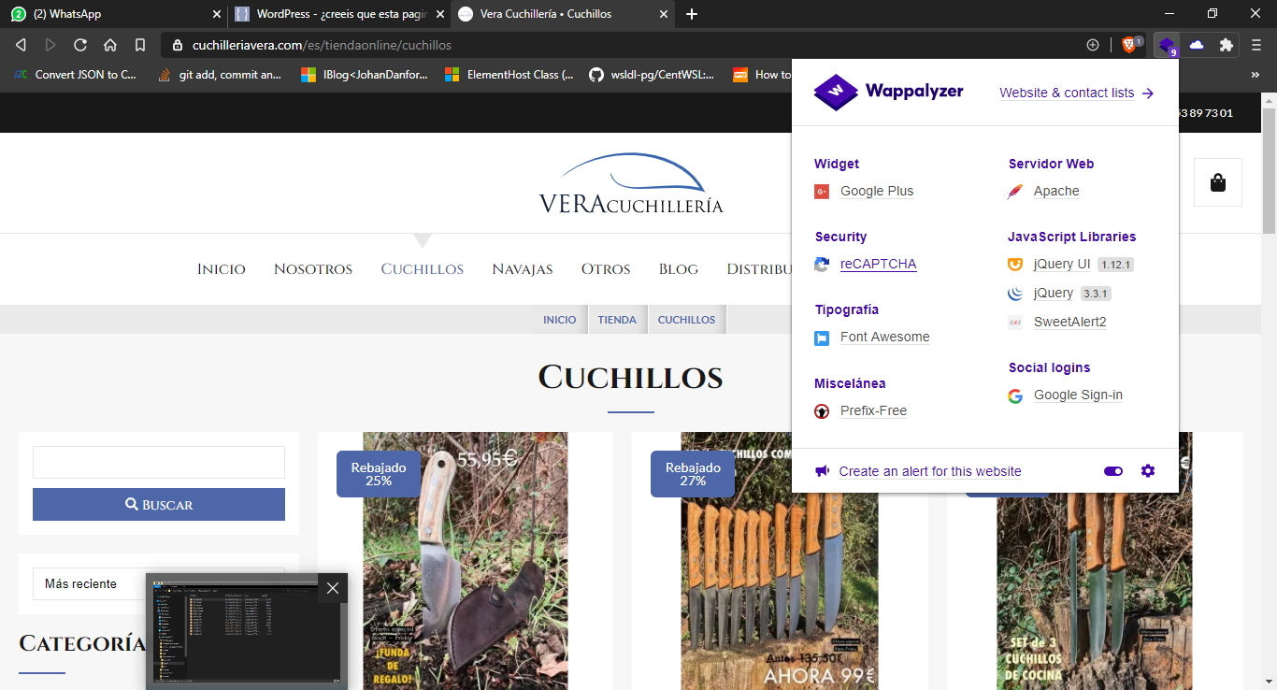Open the Extensions puzzle-piece menu
This screenshot has width=1277, height=690.
click(x=1227, y=45)
